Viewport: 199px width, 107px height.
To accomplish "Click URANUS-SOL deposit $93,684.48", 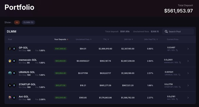I will click(x=61, y=73).
